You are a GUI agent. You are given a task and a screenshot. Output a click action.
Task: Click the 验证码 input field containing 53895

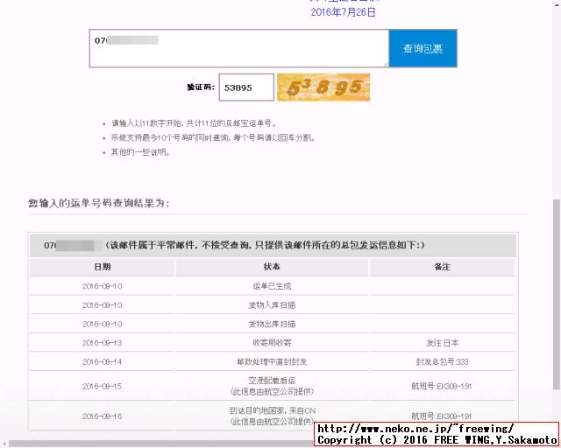point(246,87)
